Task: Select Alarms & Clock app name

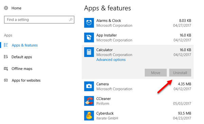Action: 109,20
